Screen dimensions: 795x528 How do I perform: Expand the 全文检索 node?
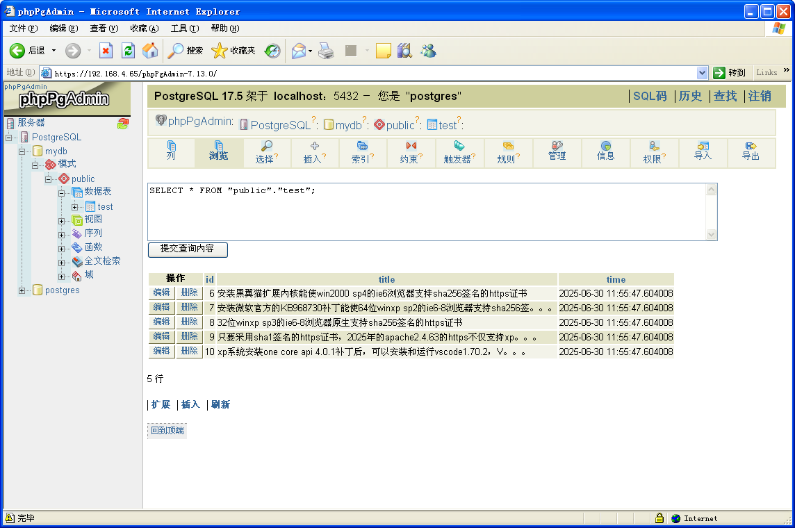click(x=61, y=263)
